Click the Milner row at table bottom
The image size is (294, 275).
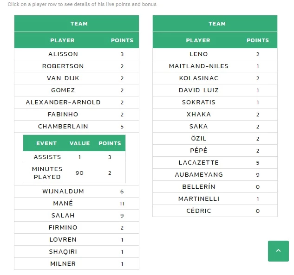click(77, 263)
